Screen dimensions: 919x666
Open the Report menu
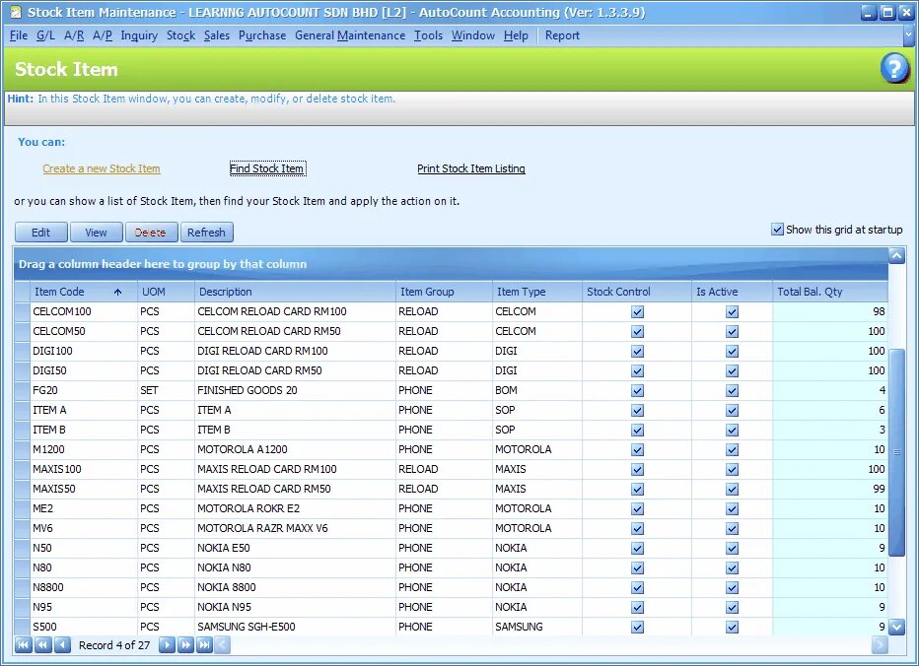tap(561, 35)
